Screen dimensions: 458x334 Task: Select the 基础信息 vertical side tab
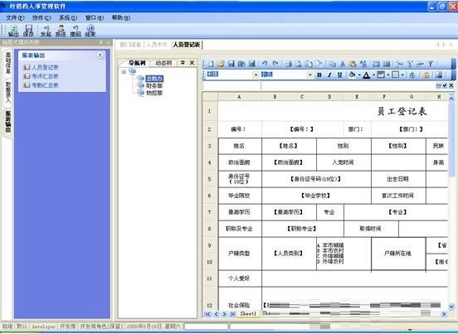(x=8, y=63)
